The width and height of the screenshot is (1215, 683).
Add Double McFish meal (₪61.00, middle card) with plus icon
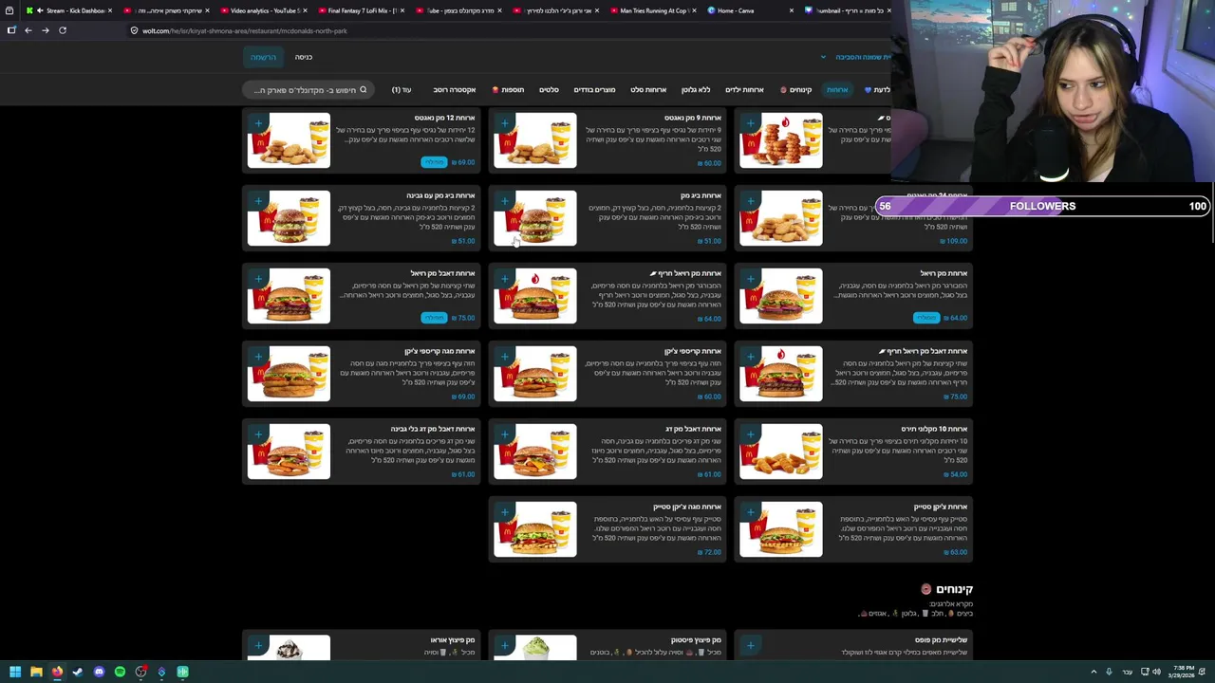(504, 434)
